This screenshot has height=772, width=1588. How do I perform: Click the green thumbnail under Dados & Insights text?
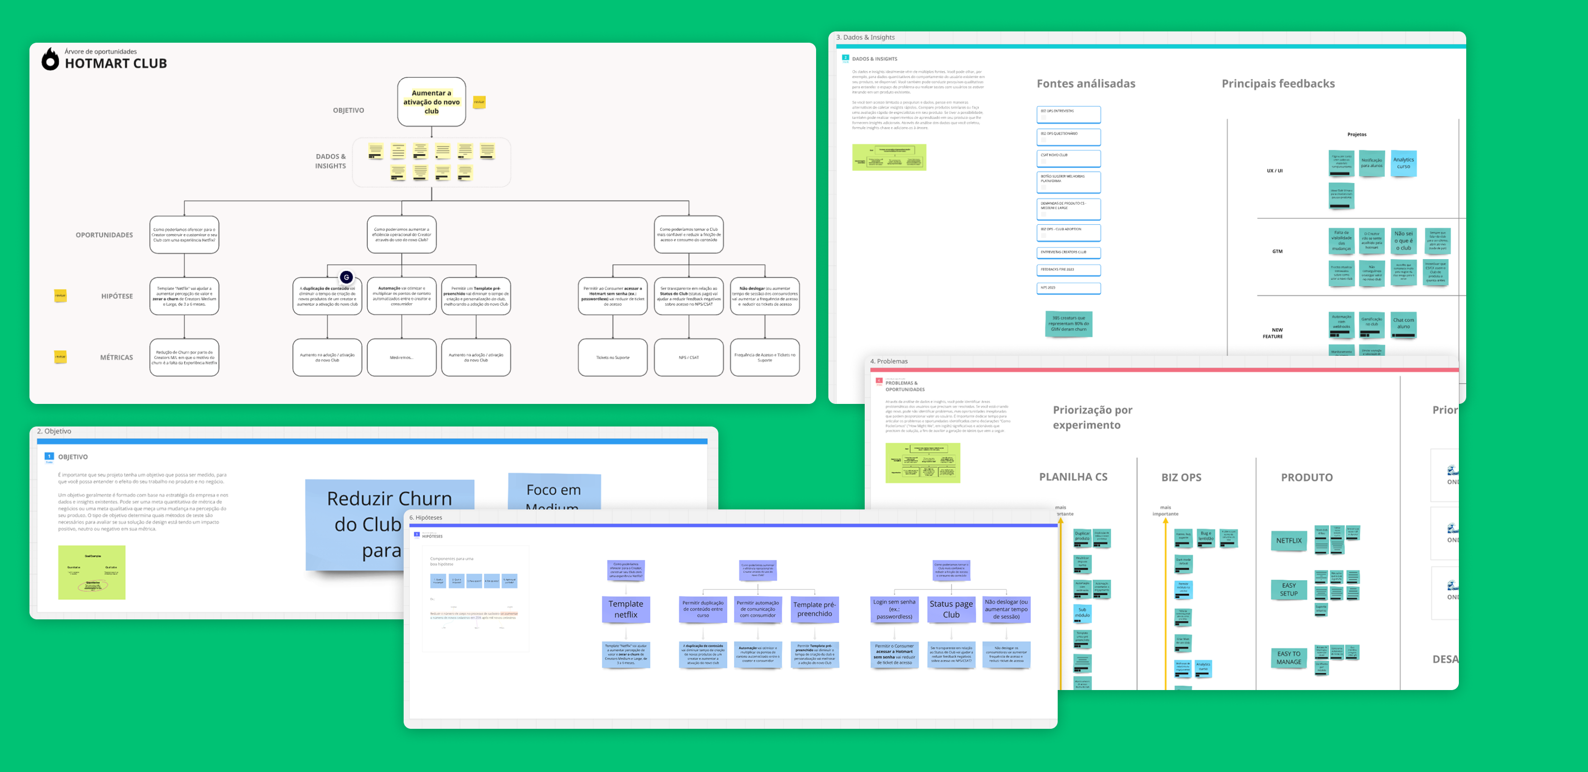(x=889, y=157)
